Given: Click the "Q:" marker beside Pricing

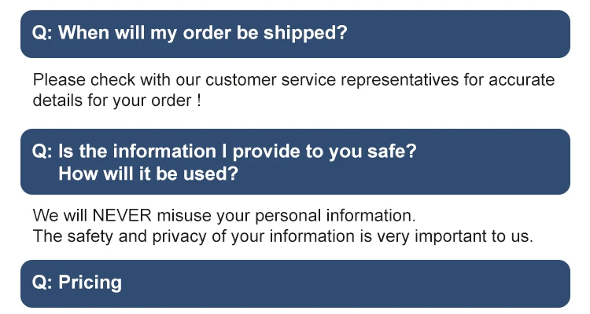Looking at the screenshot, I should coord(42,283).
